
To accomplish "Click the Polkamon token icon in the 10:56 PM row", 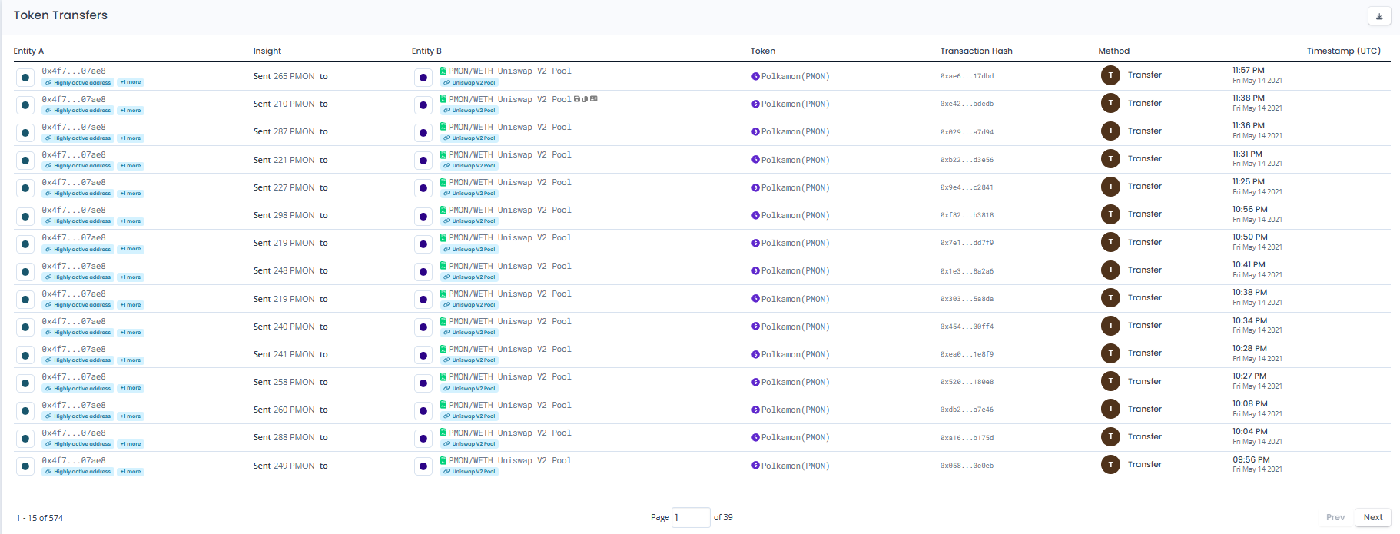I will pyautogui.click(x=755, y=215).
